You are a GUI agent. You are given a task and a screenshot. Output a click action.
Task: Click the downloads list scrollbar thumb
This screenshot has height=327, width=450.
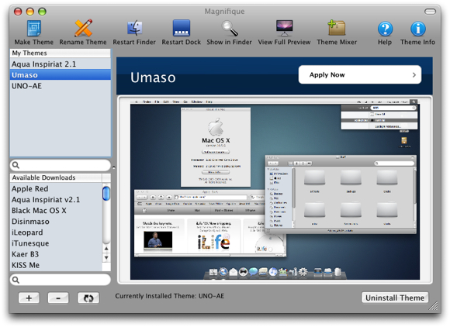pyautogui.click(x=106, y=194)
